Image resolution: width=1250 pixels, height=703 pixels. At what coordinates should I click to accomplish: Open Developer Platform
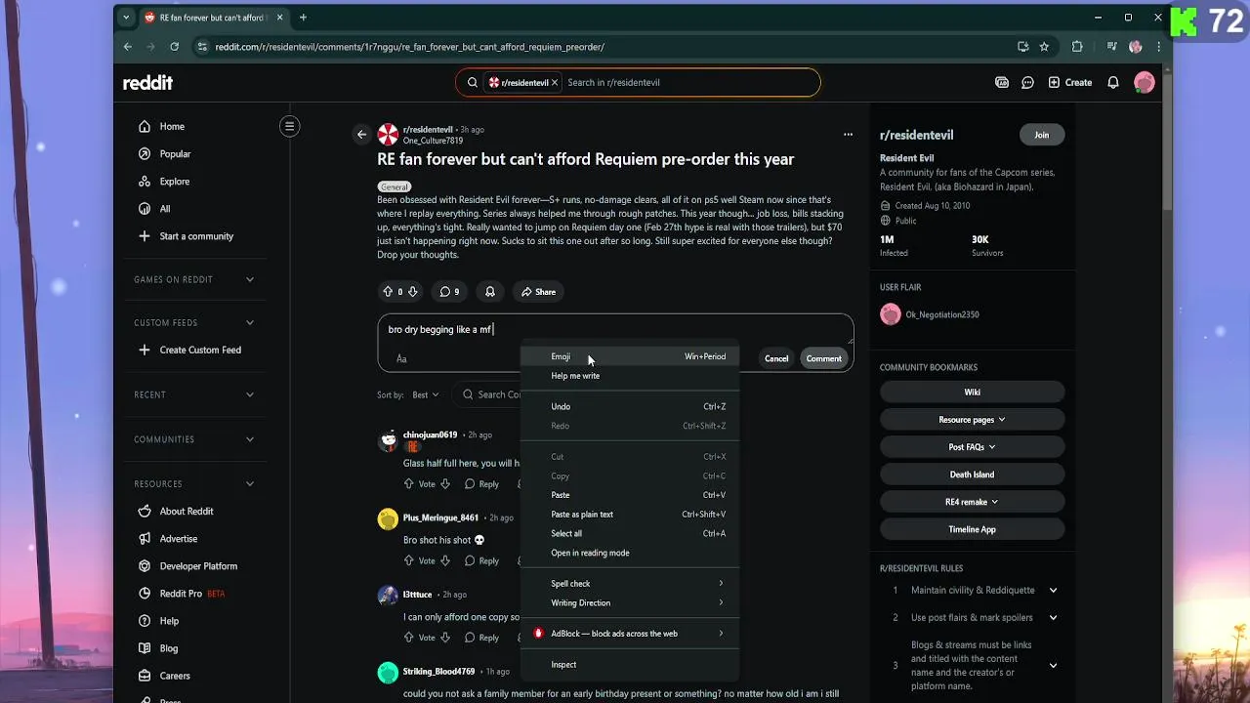point(198,565)
